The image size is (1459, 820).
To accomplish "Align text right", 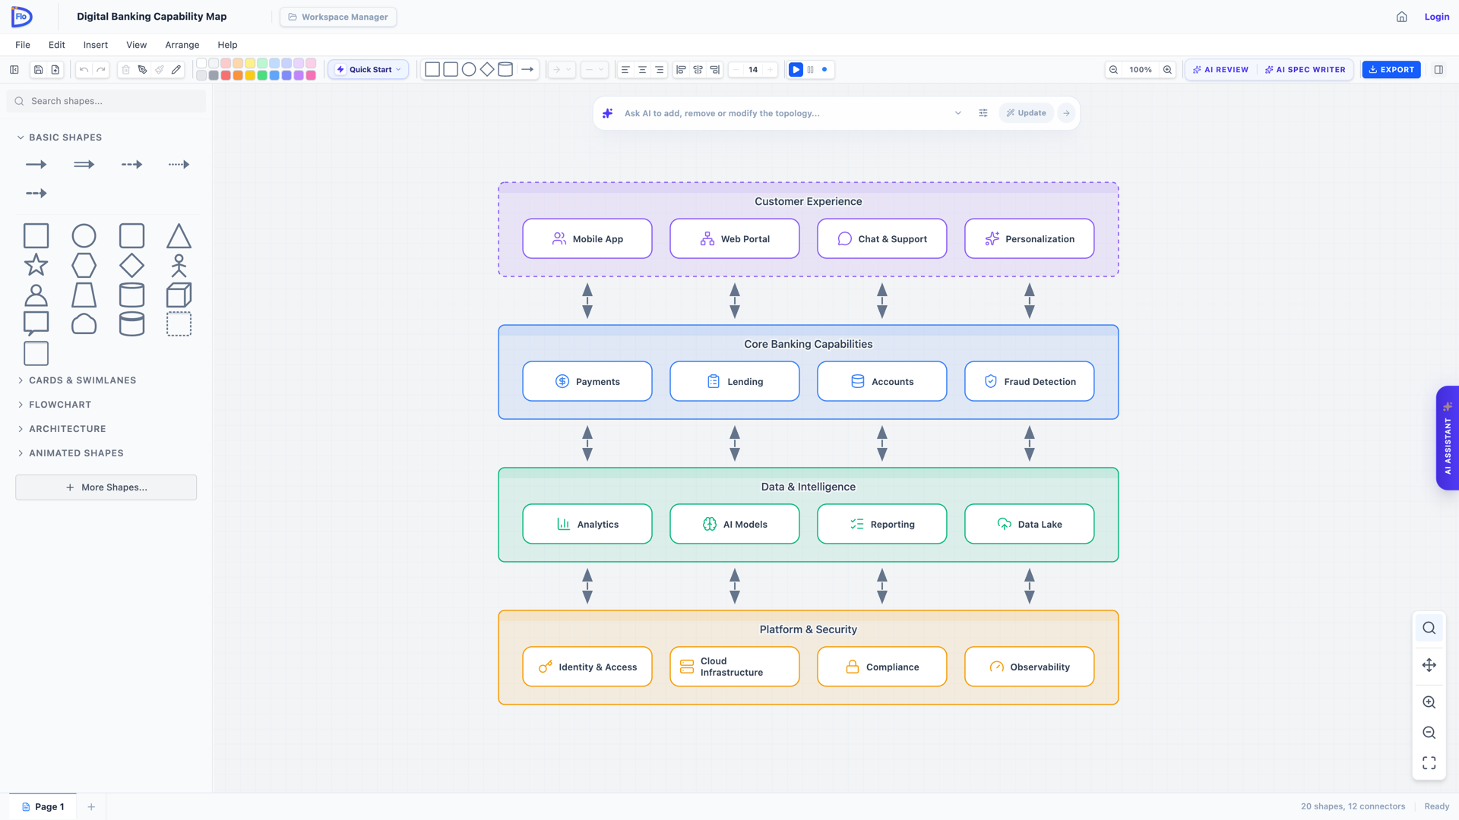I will pyautogui.click(x=659, y=70).
